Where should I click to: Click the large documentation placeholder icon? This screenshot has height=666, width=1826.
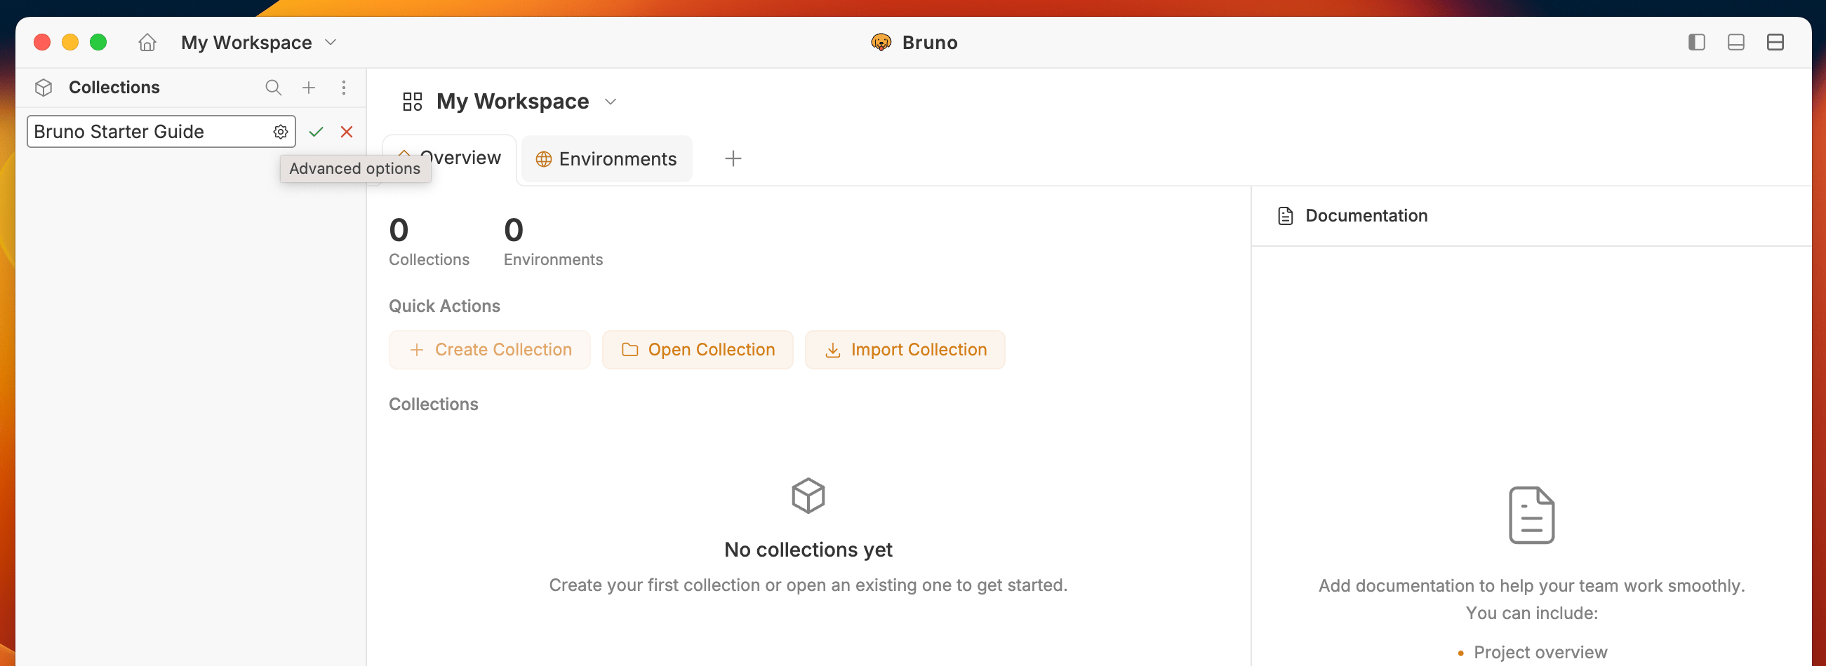[1531, 515]
